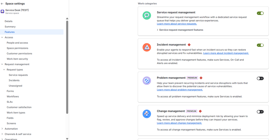277x140 pixels.
Task: Click the back arrow beside Space settings
Action: coord(2,4)
